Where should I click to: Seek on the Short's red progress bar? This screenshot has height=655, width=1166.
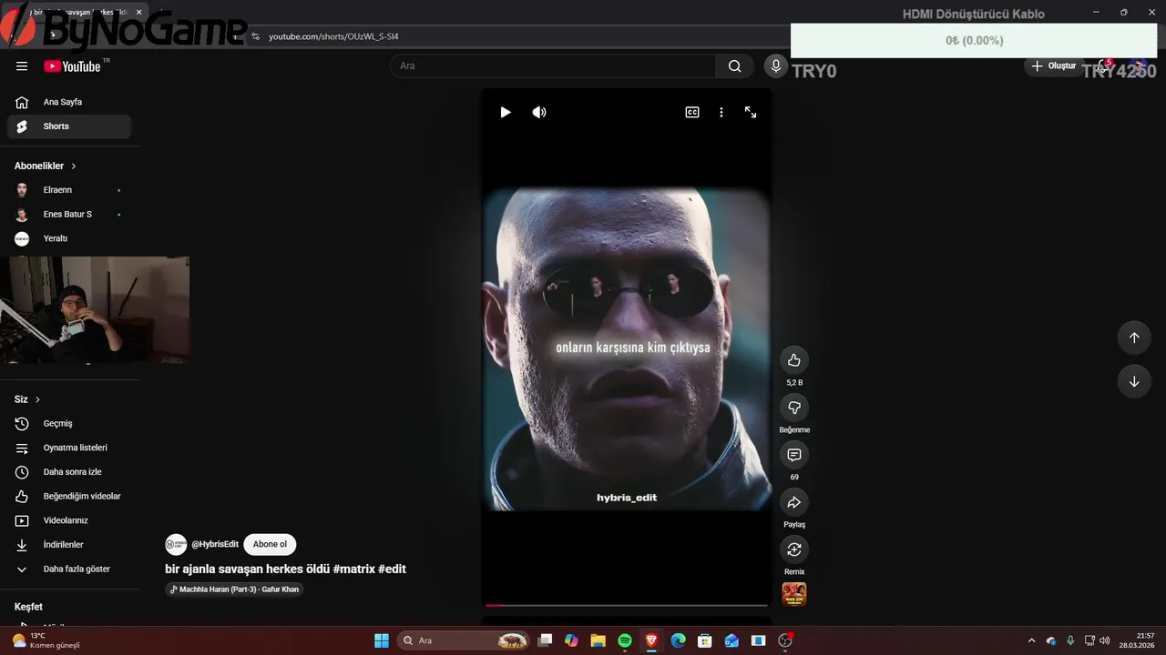point(627,605)
